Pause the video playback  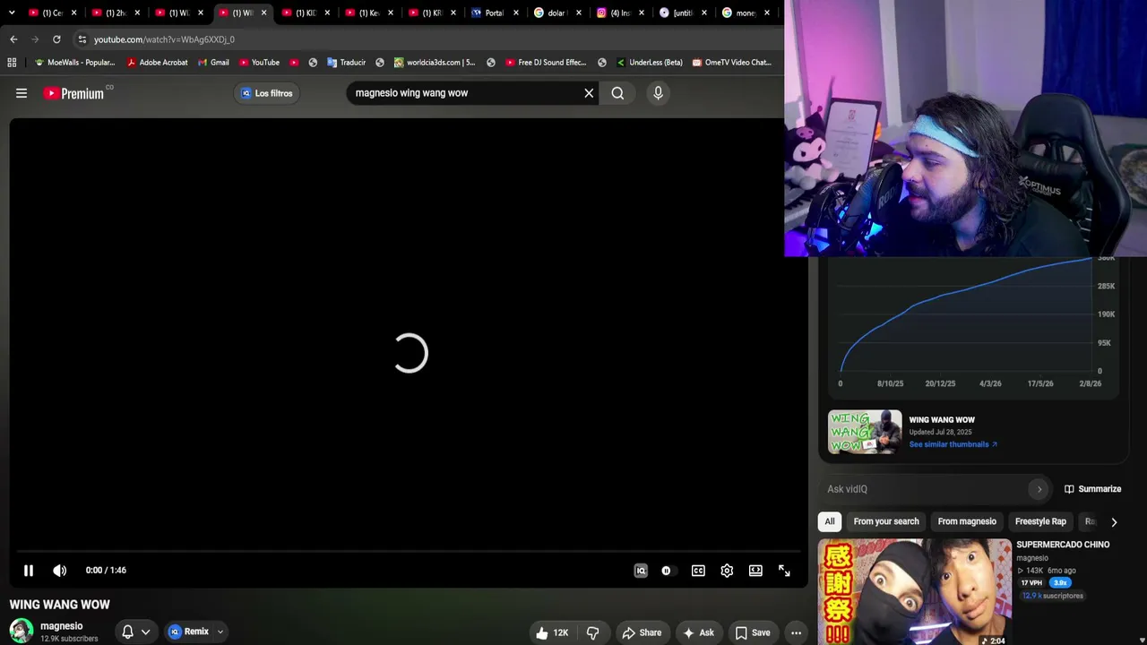click(x=29, y=571)
